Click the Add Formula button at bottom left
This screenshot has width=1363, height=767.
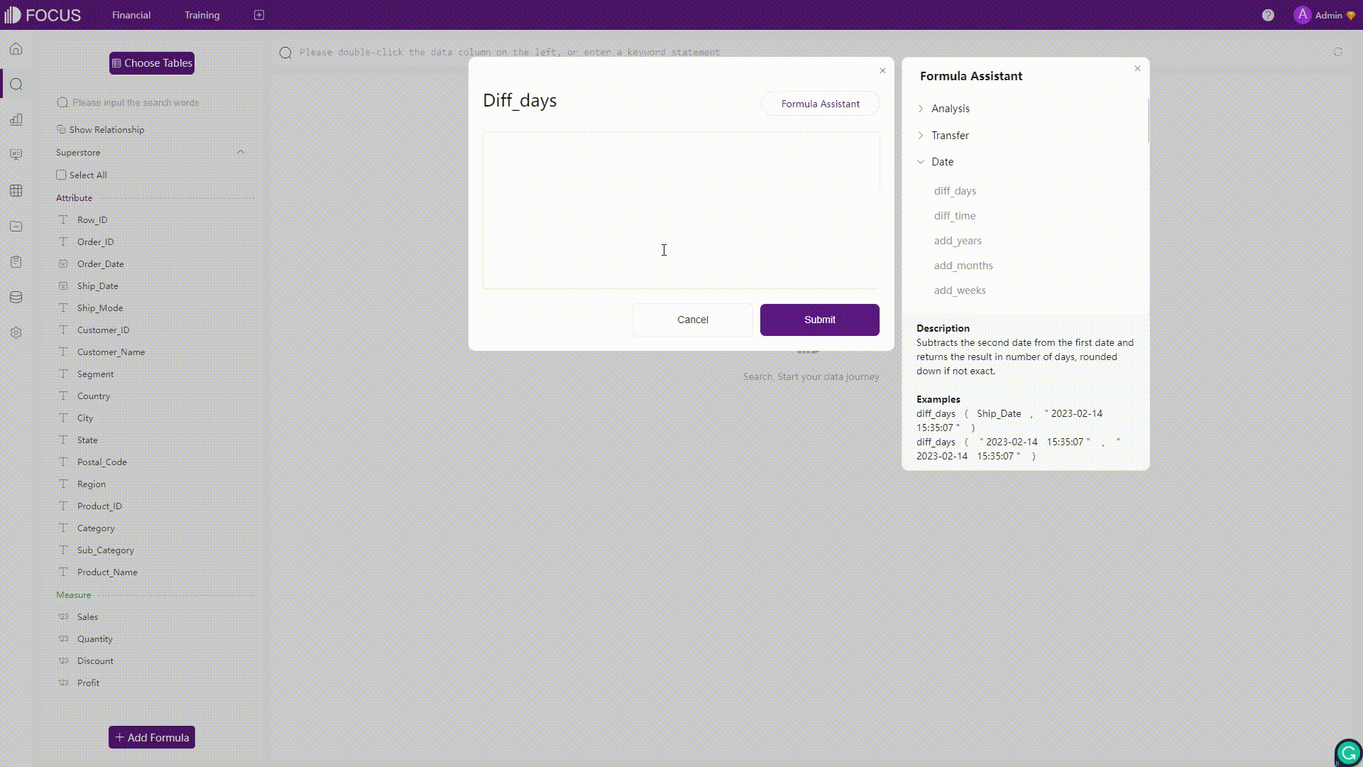(152, 737)
